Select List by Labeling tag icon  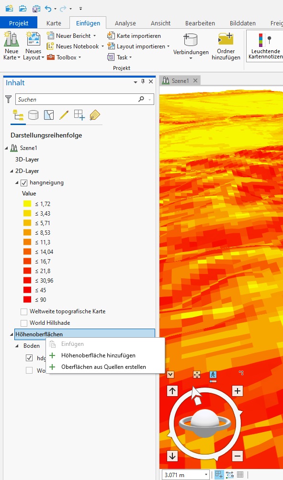95,115
